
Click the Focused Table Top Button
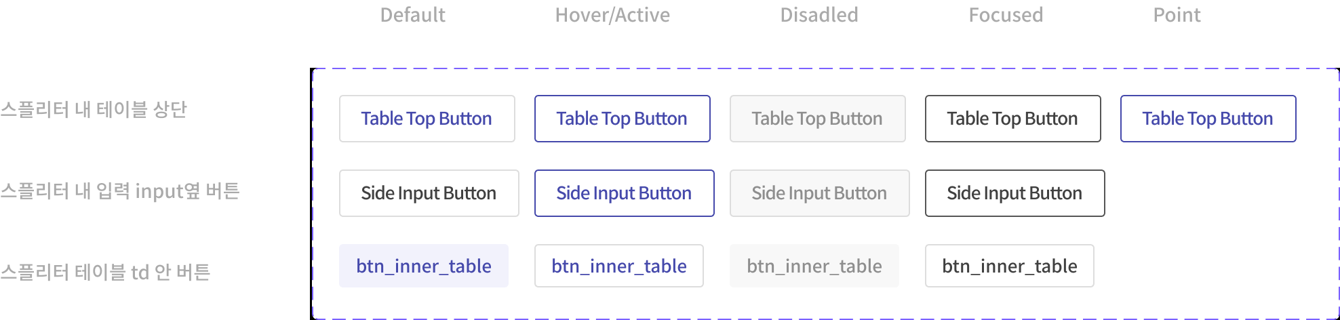click(1013, 119)
